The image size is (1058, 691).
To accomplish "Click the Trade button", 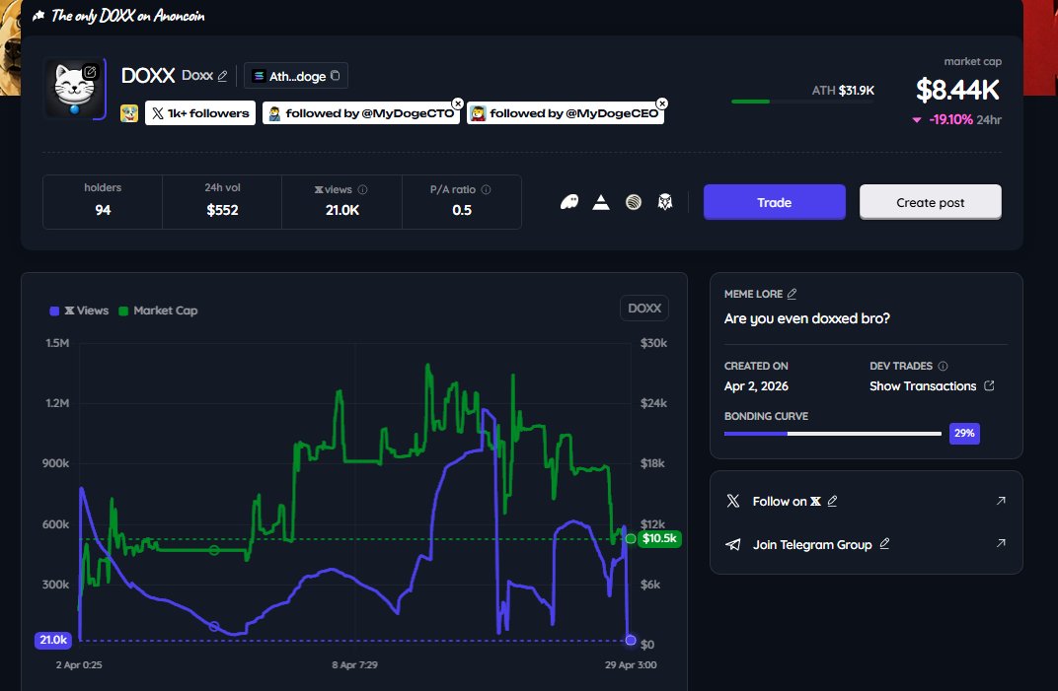I will pos(774,202).
